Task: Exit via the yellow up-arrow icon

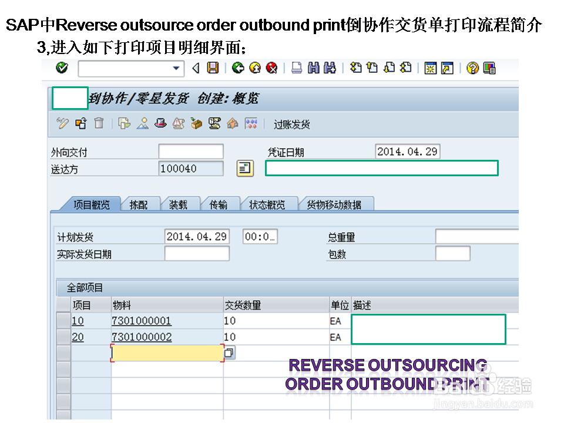Action: point(255,68)
